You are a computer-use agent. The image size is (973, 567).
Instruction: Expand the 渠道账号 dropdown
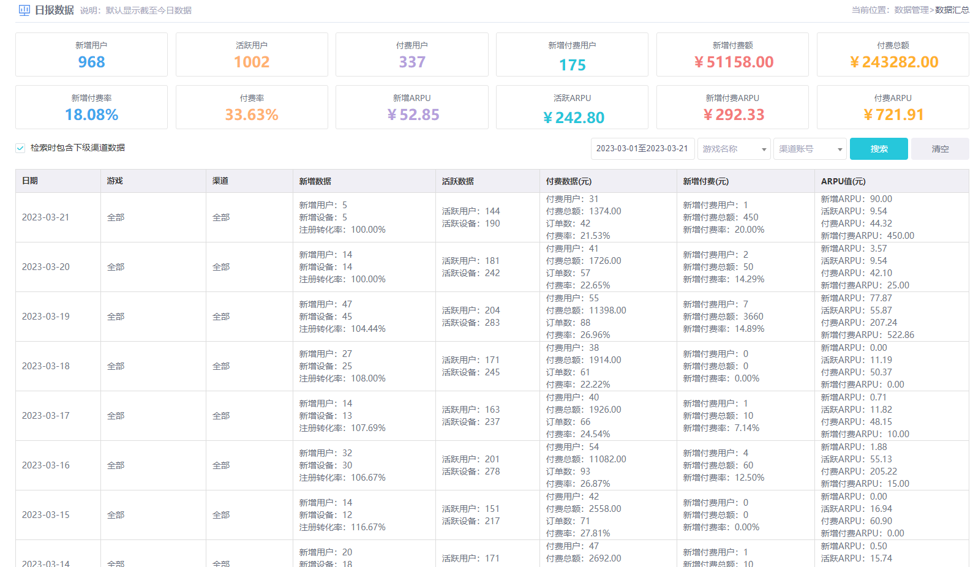point(810,149)
